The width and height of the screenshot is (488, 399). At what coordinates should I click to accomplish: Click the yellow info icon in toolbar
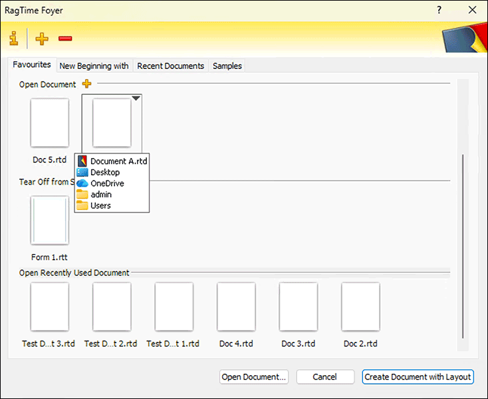click(14, 39)
